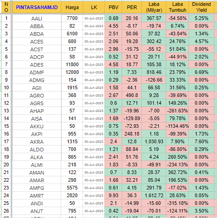Select the PER column header
Viewport: 217px width, 218px height.
[132, 7]
